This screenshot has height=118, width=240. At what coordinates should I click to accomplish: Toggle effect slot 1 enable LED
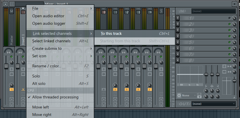pos(229,18)
